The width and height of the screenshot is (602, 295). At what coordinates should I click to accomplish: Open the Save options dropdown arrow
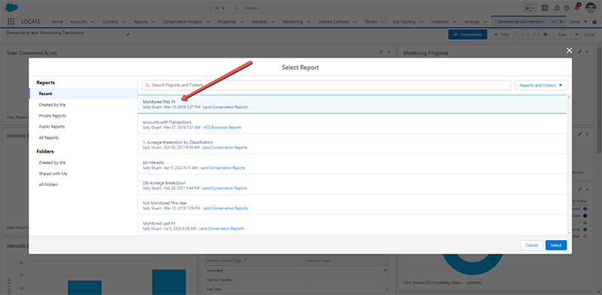point(576,35)
